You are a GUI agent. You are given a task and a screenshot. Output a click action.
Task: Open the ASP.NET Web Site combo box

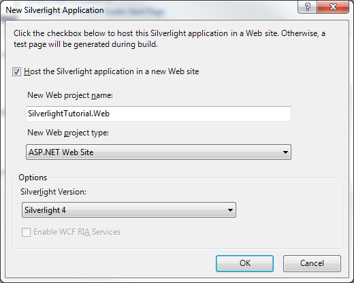[159, 152]
